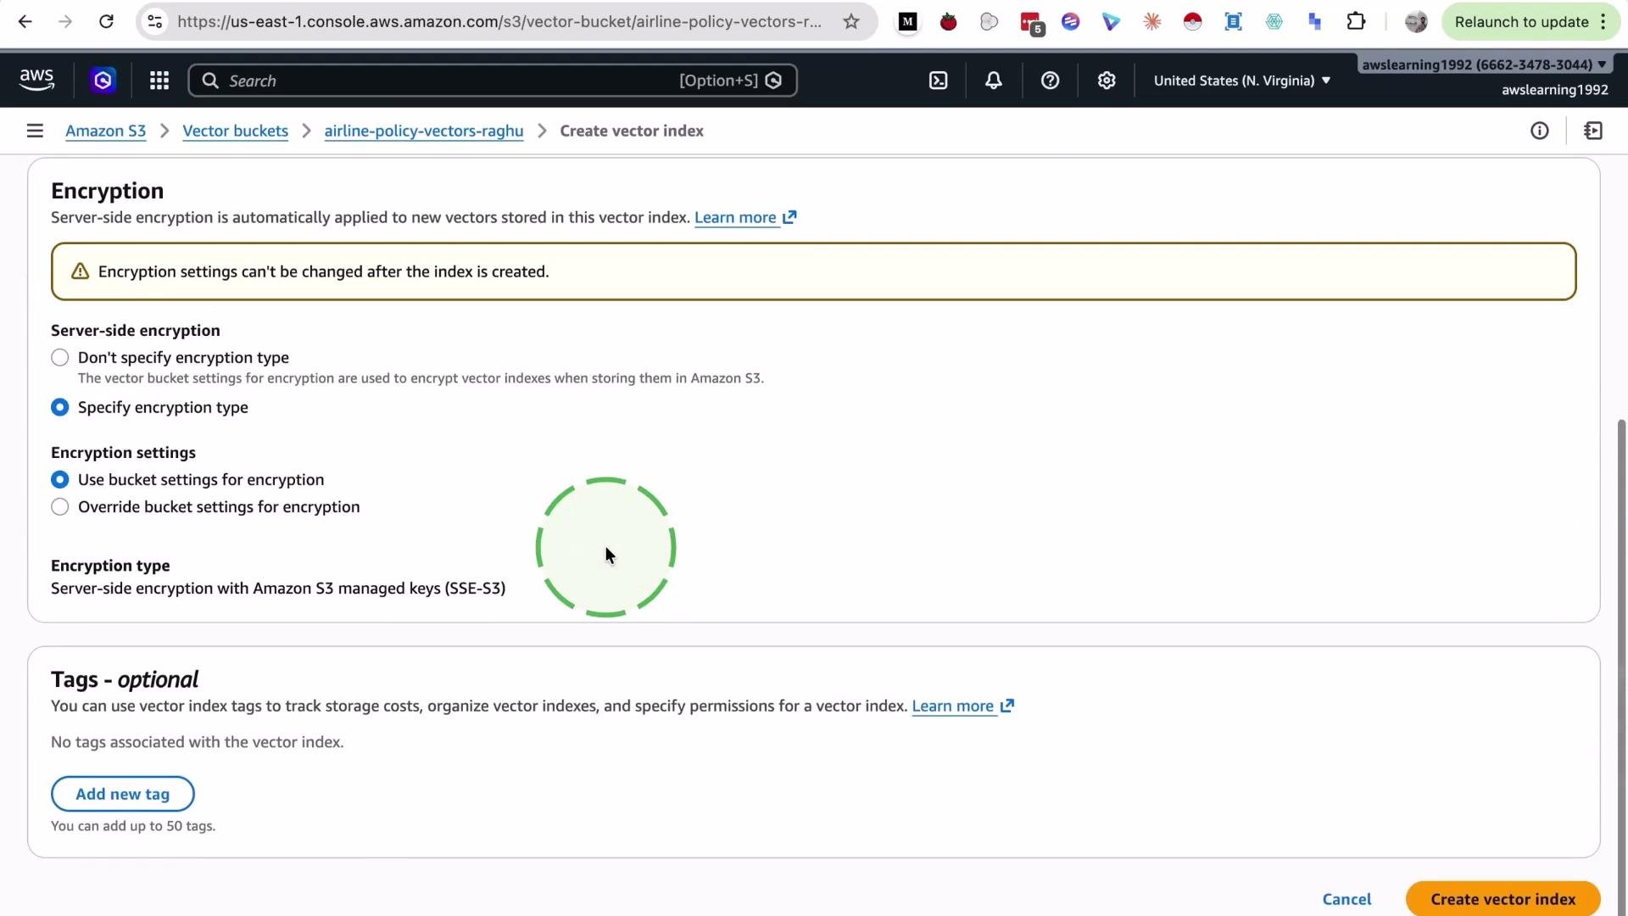Image resolution: width=1628 pixels, height=916 pixels.
Task: Open the Medium extension icon
Action: 908,22
